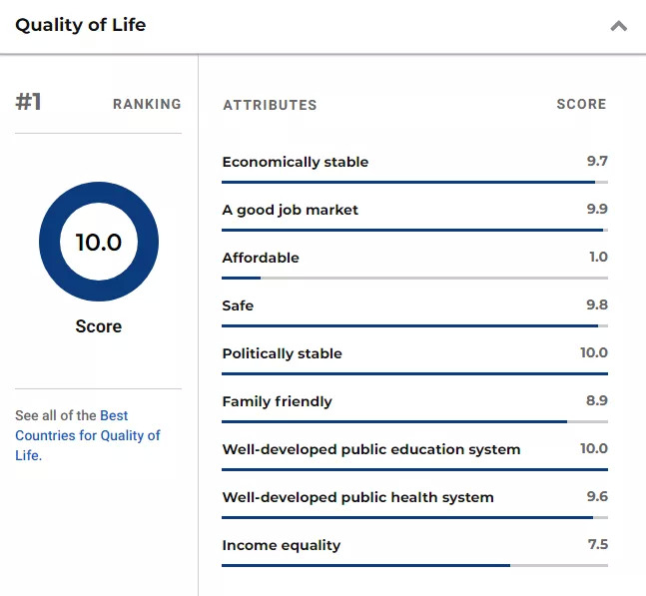The image size is (646, 596).
Task: Click the ATTRIBUTES column header
Action: [270, 105]
